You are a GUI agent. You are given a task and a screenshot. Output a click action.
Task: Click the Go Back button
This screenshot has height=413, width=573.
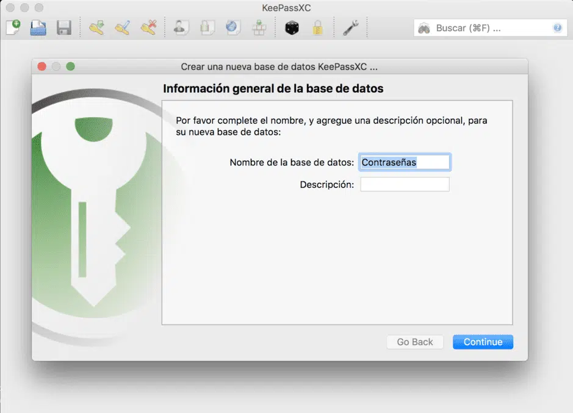point(415,342)
